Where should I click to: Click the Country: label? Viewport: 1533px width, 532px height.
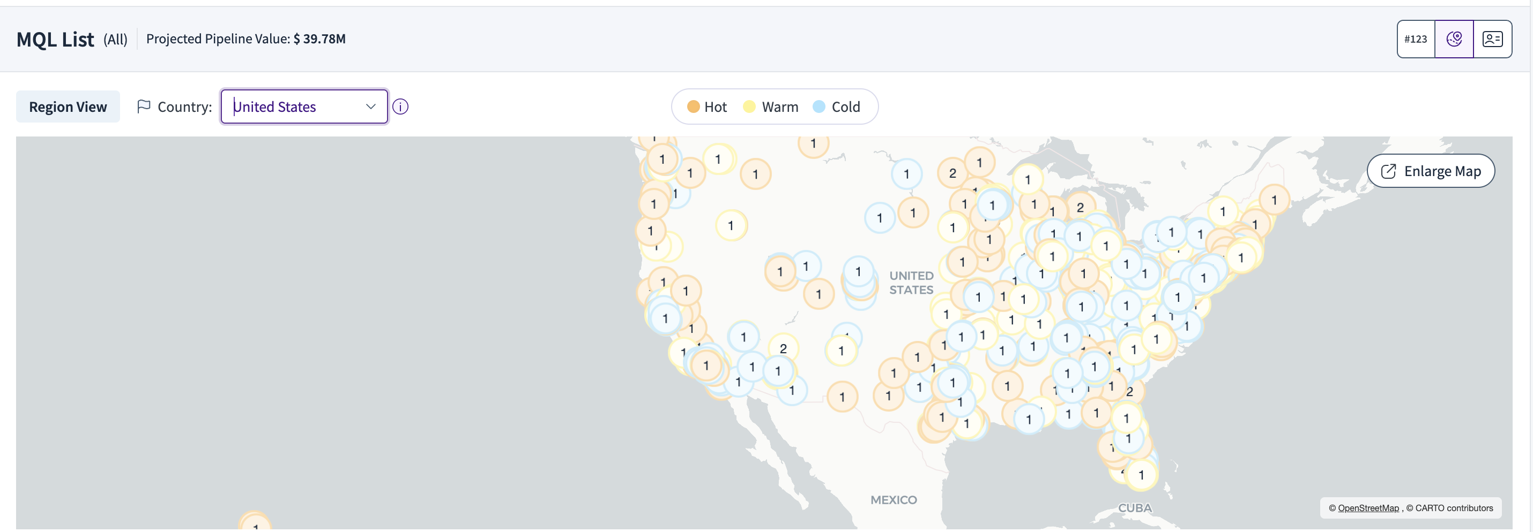click(184, 107)
